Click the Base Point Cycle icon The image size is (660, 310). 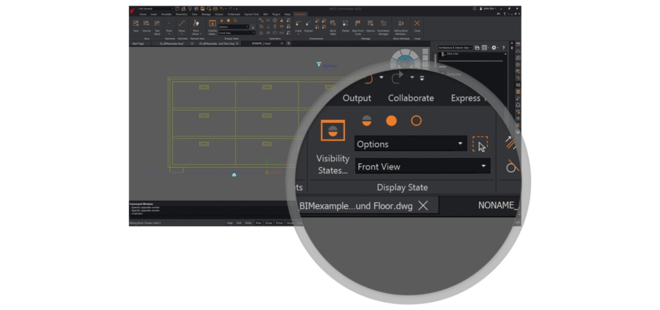point(358,26)
